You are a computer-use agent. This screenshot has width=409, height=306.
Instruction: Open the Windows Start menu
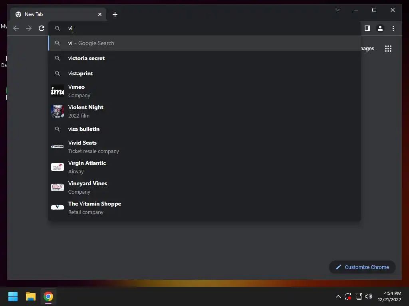[13, 296]
